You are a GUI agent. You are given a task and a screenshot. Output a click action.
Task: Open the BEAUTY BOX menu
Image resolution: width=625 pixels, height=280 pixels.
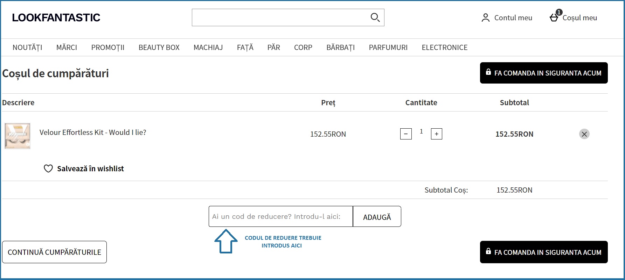tap(159, 48)
